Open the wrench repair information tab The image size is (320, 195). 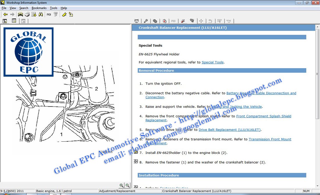coord(146,21)
